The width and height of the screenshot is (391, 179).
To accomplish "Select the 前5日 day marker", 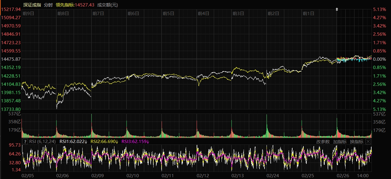I will click(x=168, y=13).
